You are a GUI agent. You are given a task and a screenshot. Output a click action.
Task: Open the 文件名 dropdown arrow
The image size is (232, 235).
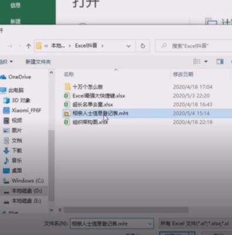[x=149, y=224]
